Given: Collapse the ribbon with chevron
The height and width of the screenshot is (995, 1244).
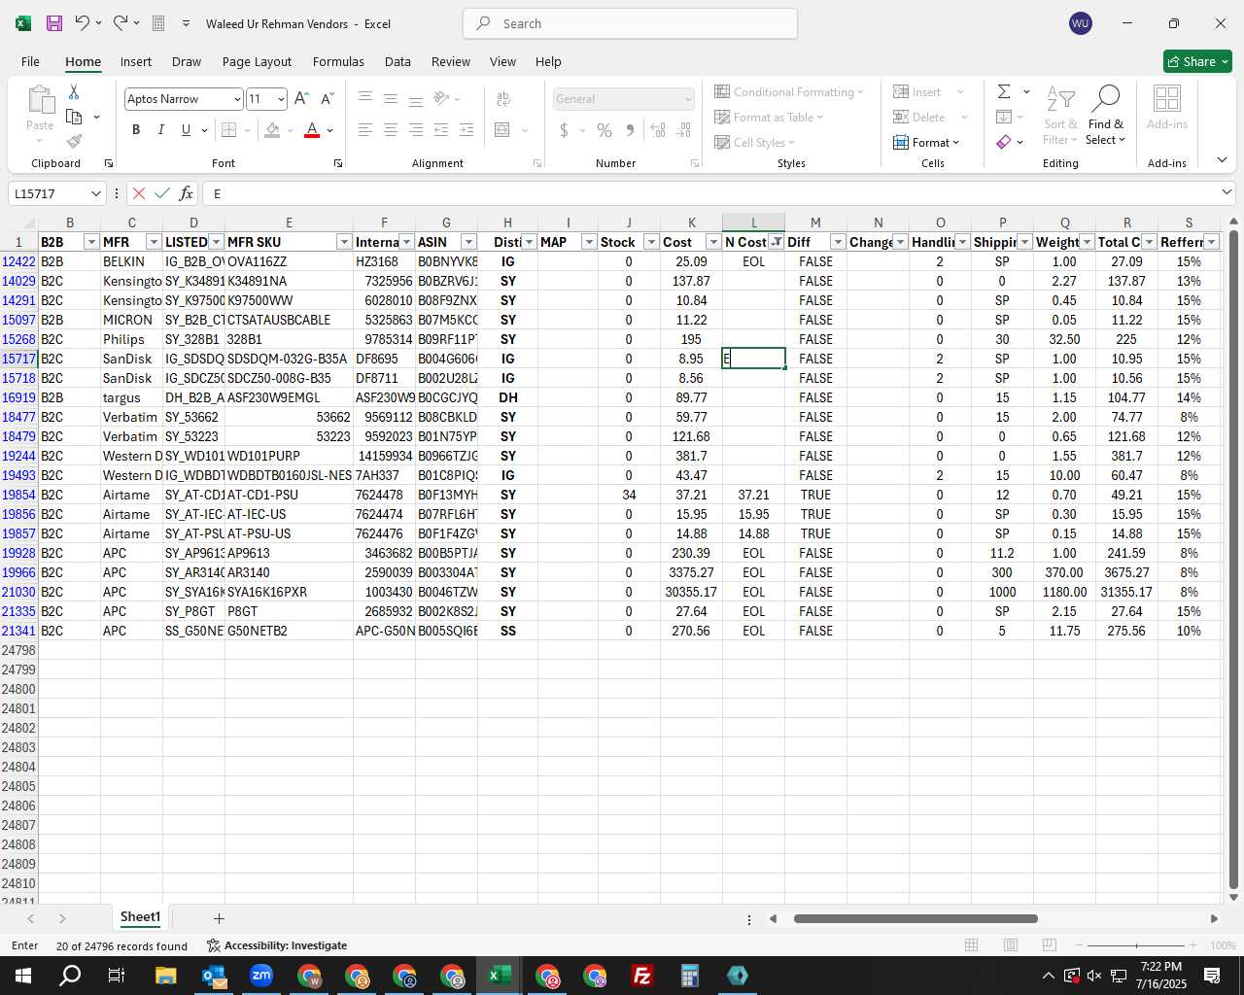Looking at the screenshot, I should 1222,160.
